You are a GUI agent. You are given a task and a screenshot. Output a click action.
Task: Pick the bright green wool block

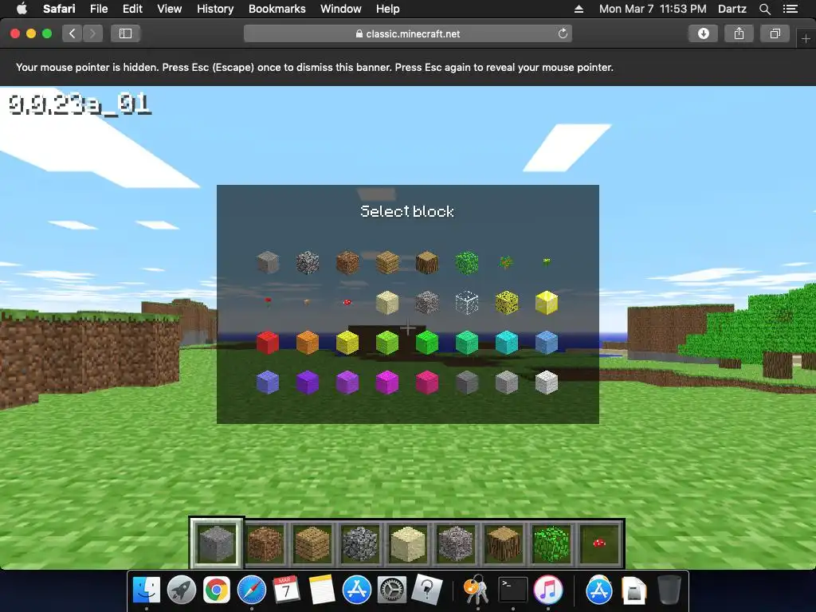point(427,343)
